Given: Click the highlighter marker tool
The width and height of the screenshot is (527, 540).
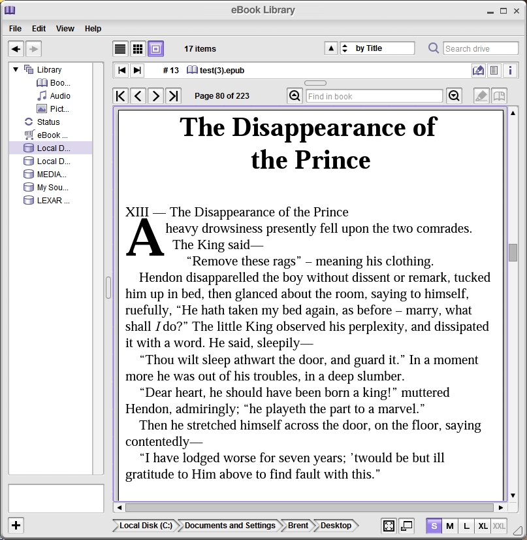Looking at the screenshot, I should coord(481,95).
